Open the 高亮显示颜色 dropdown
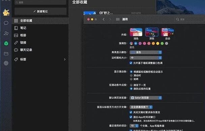The width and height of the screenshot is (205, 131). [x=146, y=52]
